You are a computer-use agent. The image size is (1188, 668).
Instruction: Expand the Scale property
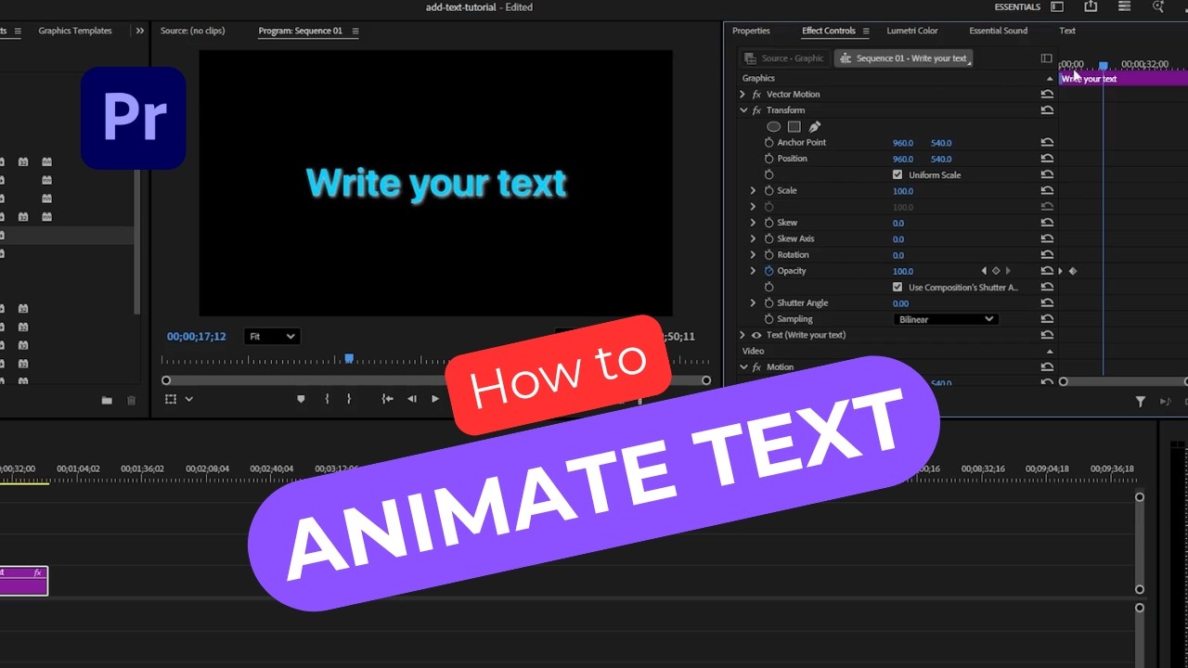tap(753, 191)
